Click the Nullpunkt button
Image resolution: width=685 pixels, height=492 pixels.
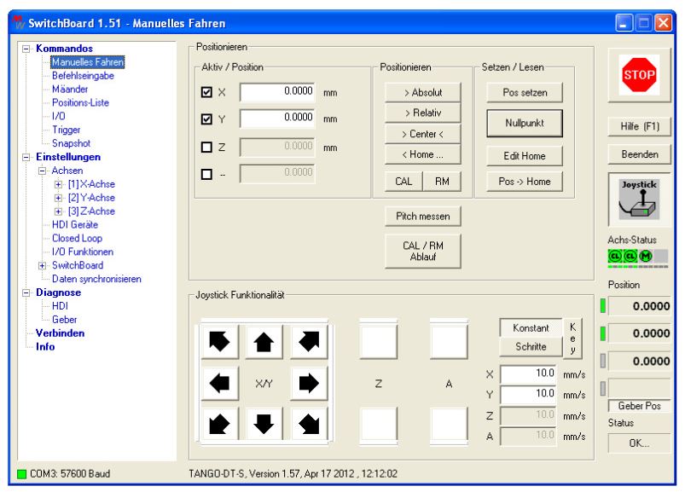pyautogui.click(x=523, y=123)
